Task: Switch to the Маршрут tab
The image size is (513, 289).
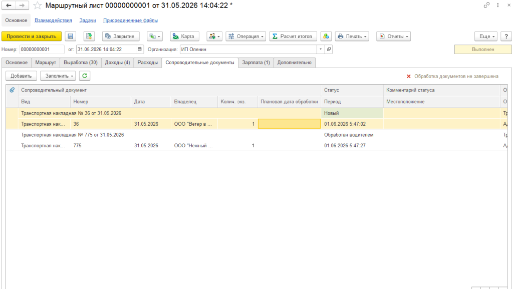Action: [46, 63]
